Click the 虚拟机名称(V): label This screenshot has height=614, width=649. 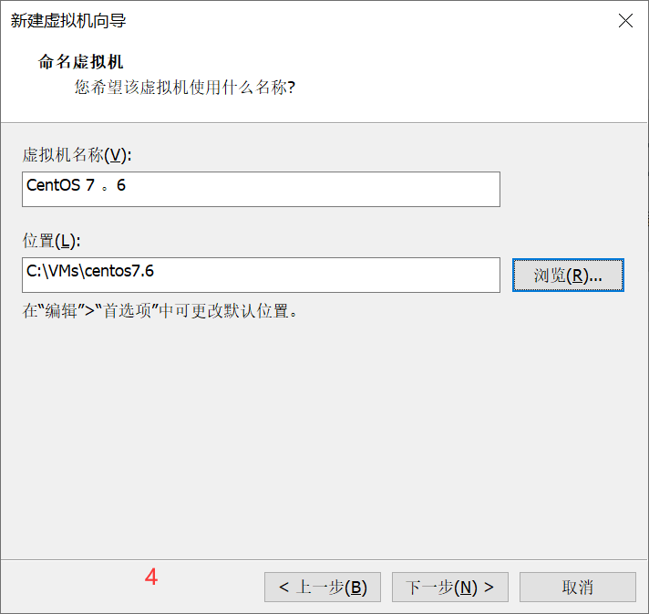coord(77,155)
